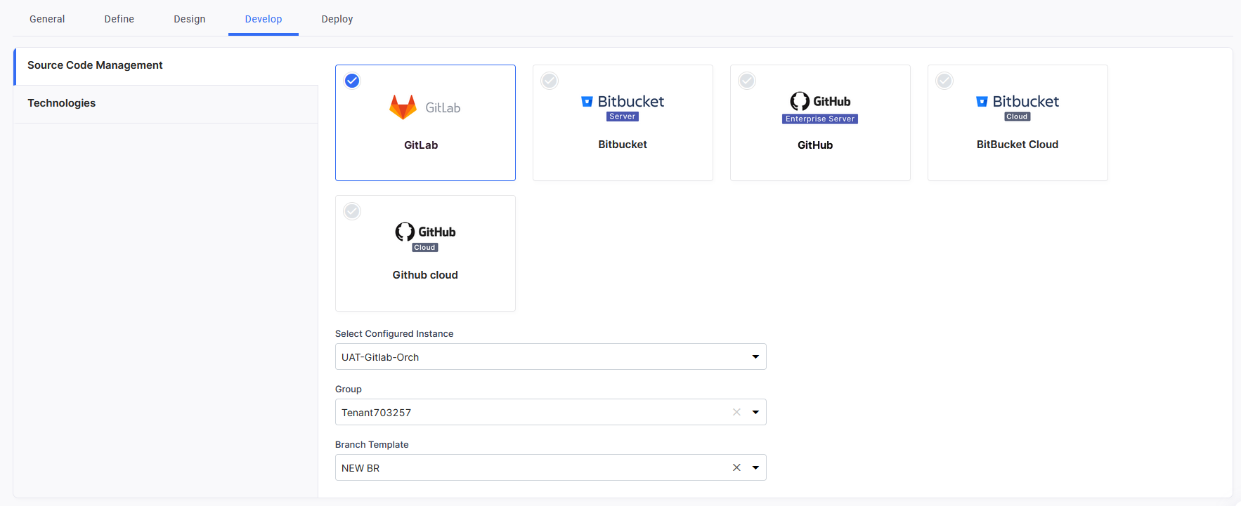Click the Bitbucket card label
Screen dimensions: 1241x506
point(623,145)
